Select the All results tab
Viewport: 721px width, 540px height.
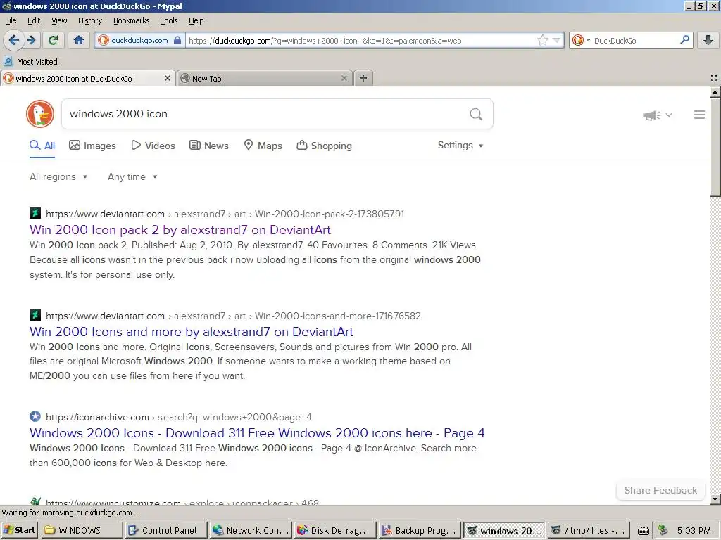(x=42, y=146)
